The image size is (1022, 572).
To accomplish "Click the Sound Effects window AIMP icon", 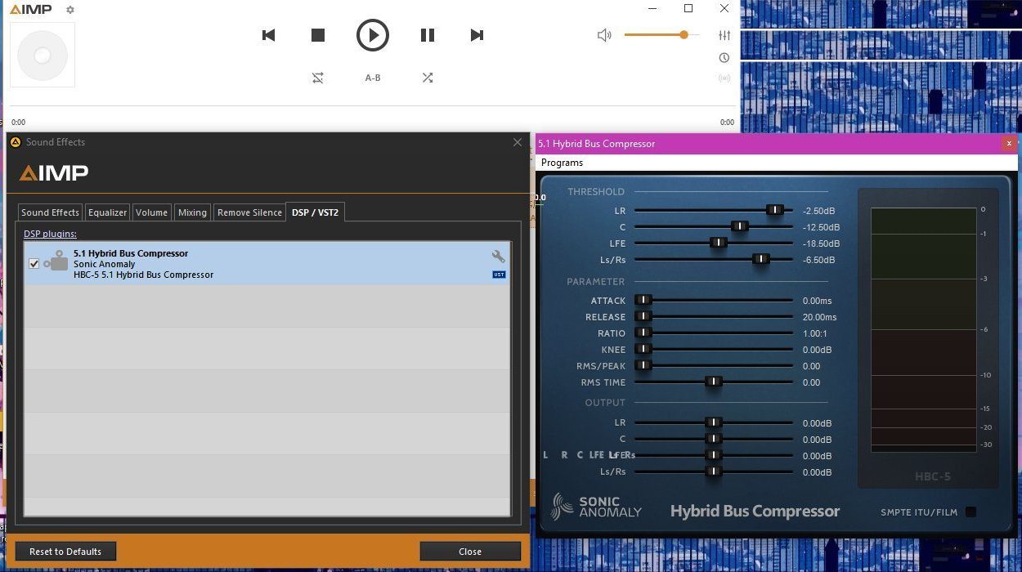I will coord(16,142).
